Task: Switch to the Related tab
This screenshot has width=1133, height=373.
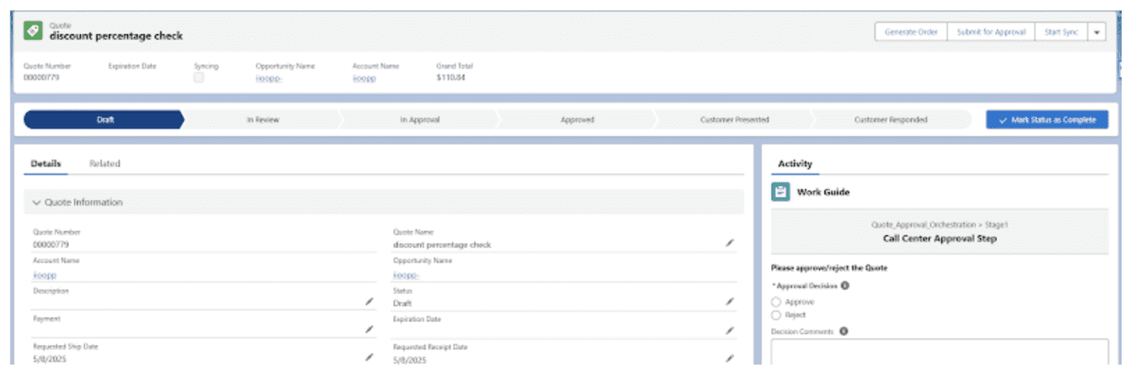Action: click(105, 163)
